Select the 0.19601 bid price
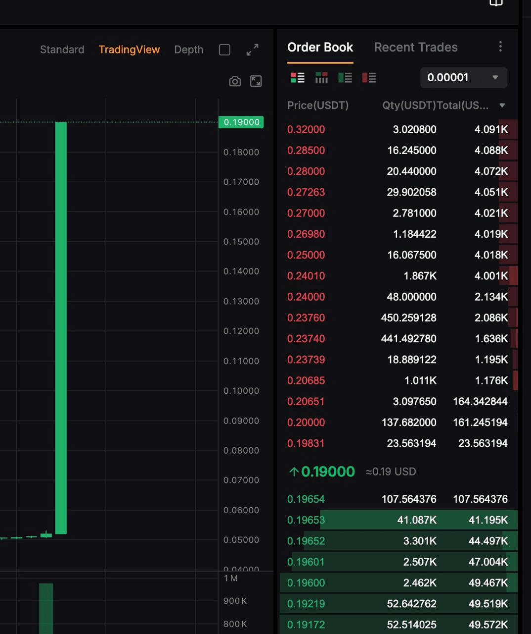This screenshot has width=531, height=634. pyautogui.click(x=306, y=562)
